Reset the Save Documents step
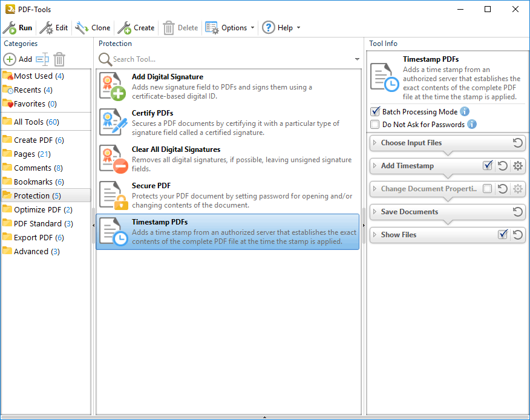 pos(517,212)
